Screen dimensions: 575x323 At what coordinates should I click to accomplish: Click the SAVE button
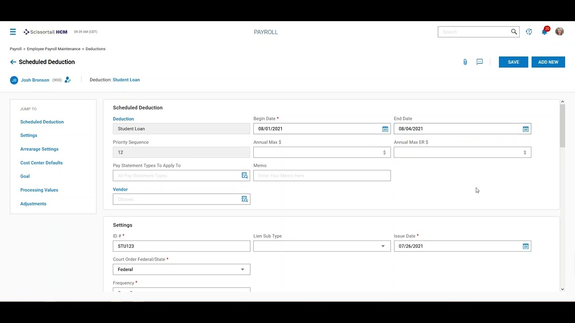click(513, 62)
